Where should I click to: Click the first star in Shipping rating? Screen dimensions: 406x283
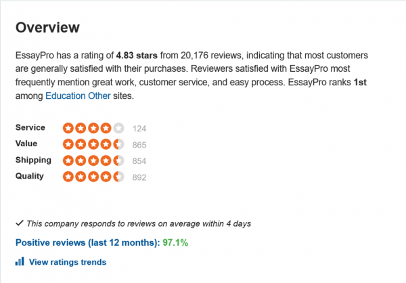tap(68, 160)
